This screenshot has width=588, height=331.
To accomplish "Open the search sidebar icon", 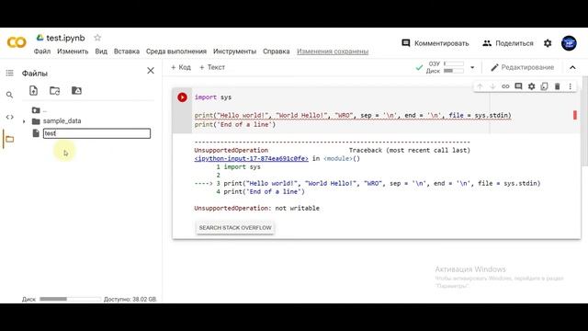I will pos(10,95).
